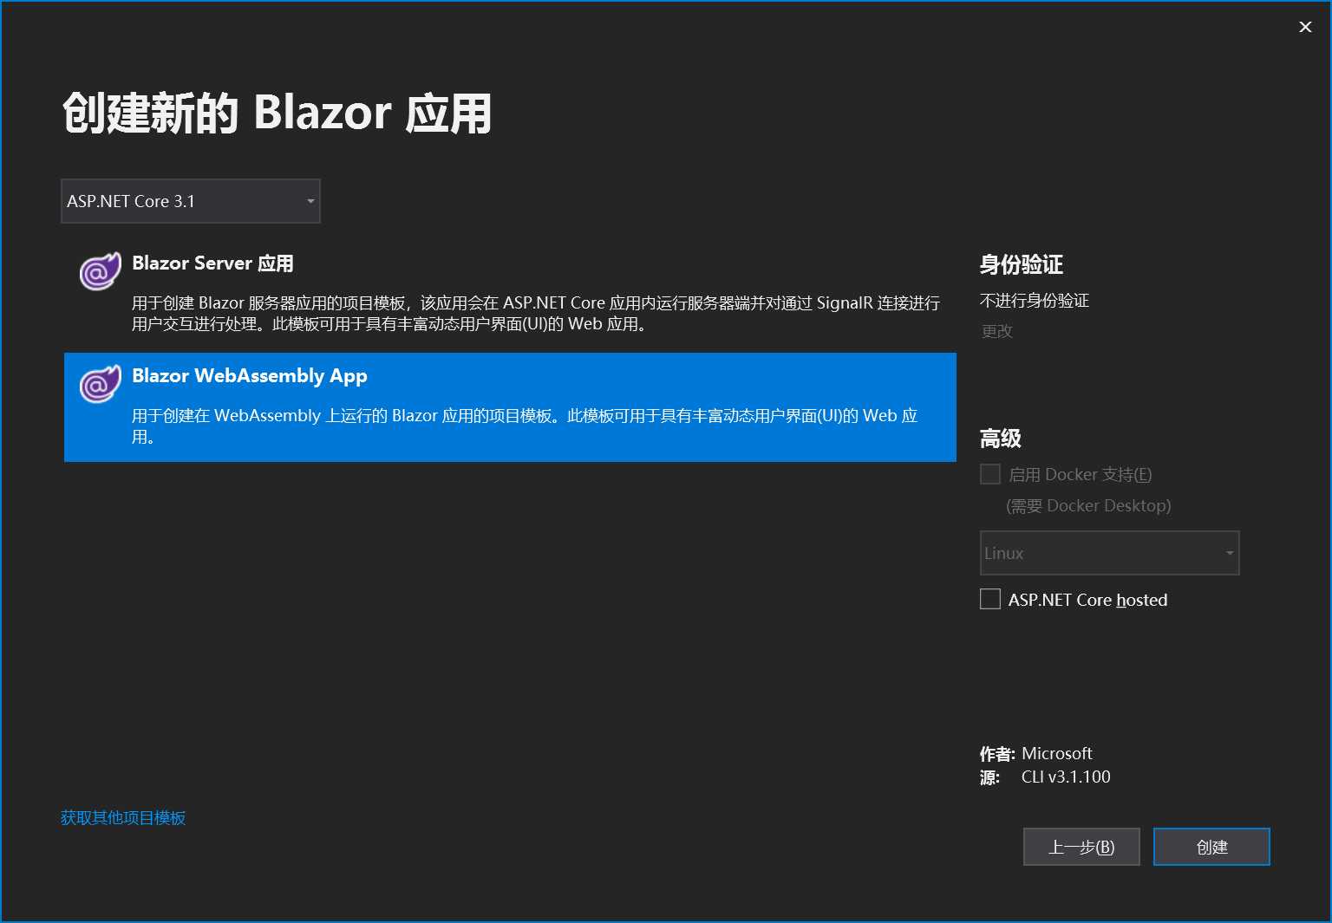
Task: Click the Blazor WebAssembly App template icon
Action: [x=100, y=384]
